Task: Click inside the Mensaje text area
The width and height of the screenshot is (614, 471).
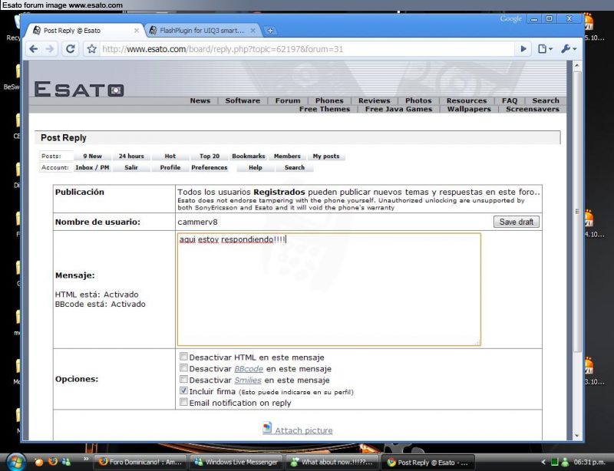Action: tap(328, 291)
